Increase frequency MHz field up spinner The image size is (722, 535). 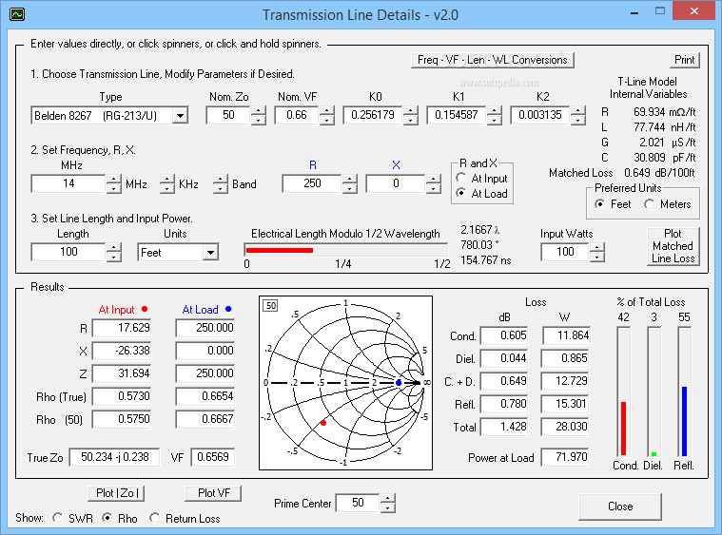[114, 180]
